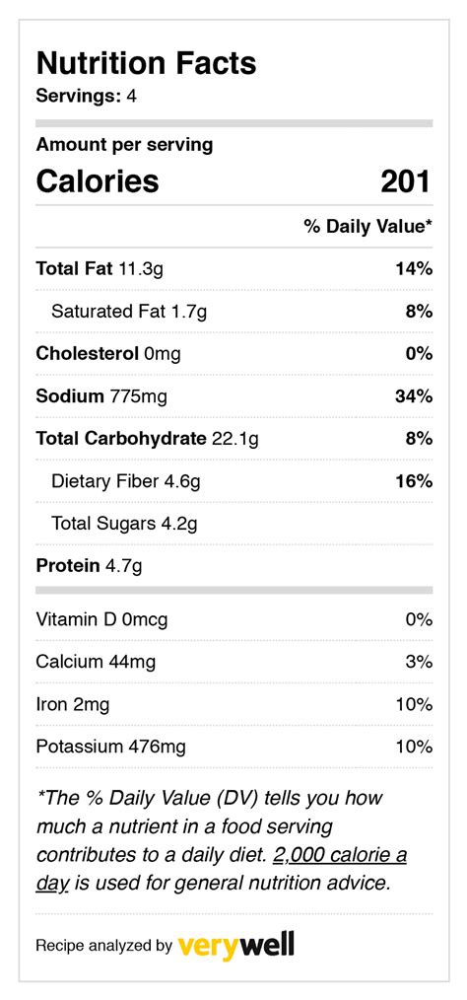Screen dimensions: 467x1000
Task: Click the Calories 201 value
Action: 406,181
